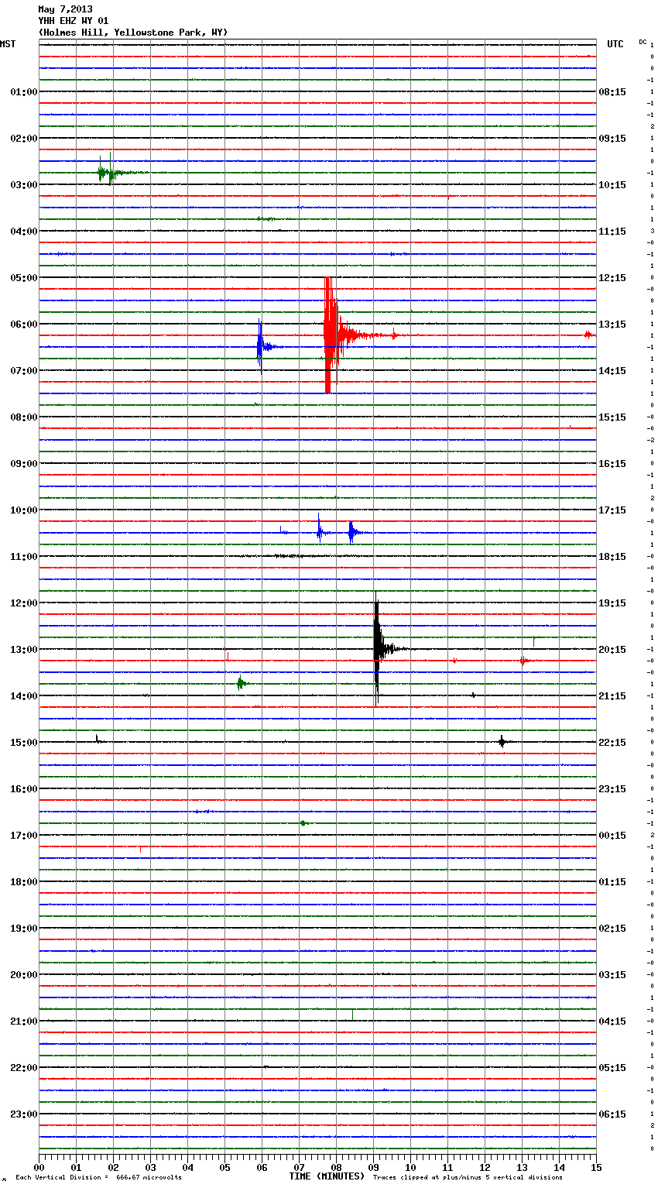Click the "12:00" MST time label
Image resolution: width=658 pixels, height=1188 pixels.
[23, 603]
